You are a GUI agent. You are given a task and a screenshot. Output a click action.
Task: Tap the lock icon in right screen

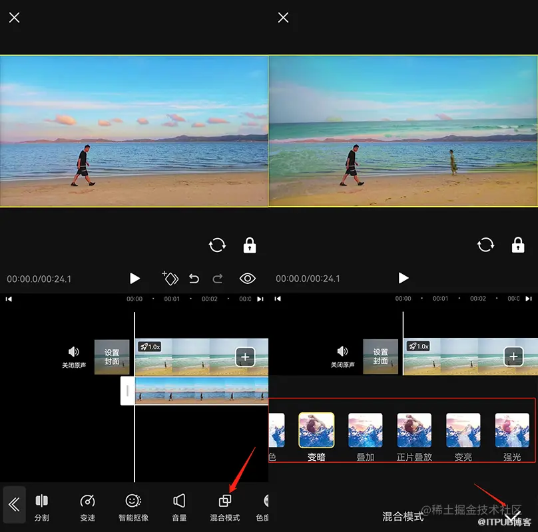(518, 245)
